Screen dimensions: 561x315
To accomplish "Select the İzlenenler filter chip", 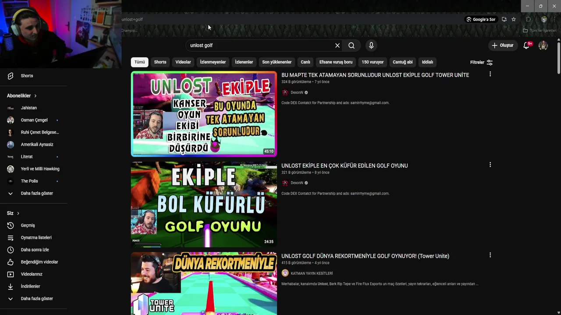I will coord(244,62).
